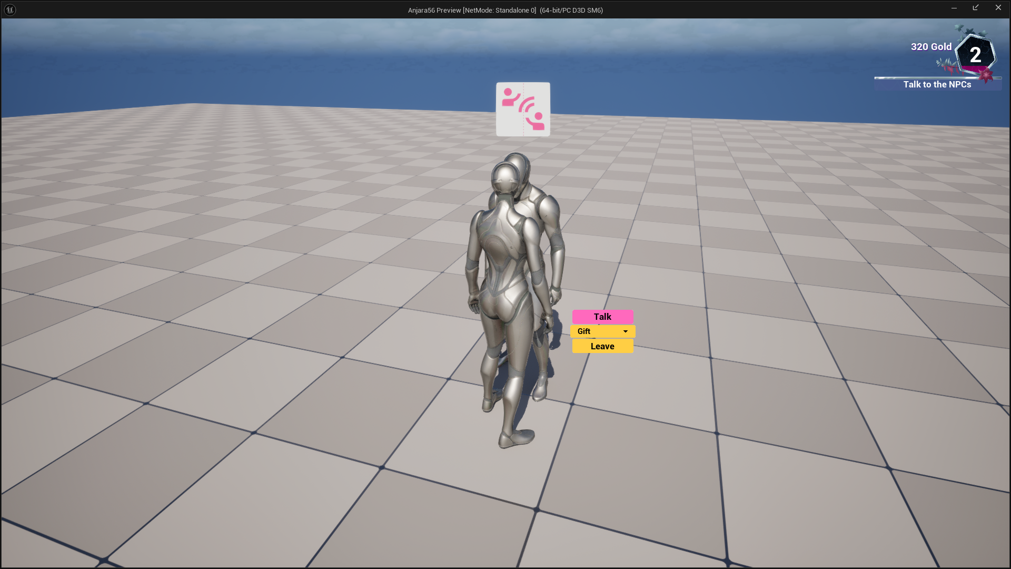Click the 'Talk to the NPCs' quest text
The width and height of the screenshot is (1011, 569).
937,84
